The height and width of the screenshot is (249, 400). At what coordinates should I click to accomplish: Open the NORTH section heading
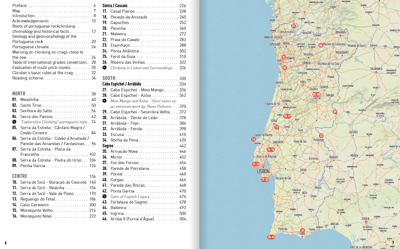click(19, 94)
